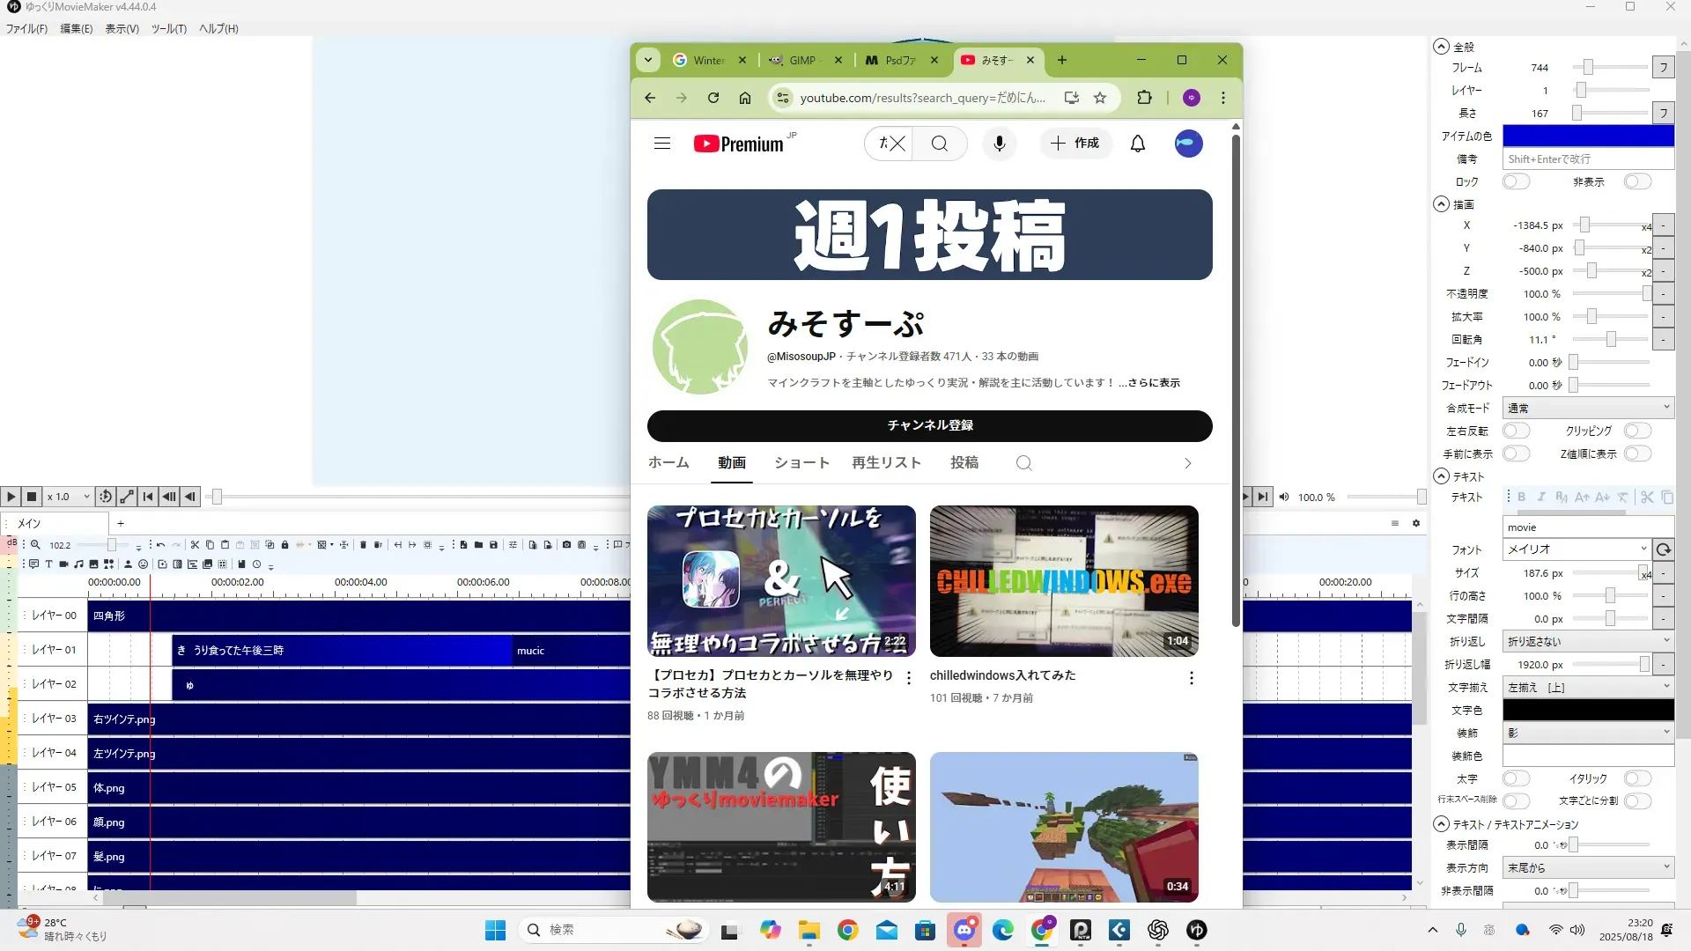Toggle the 左右反転 flip switch
Screen dimensions: 1691x951
(x=1515, y=431)
